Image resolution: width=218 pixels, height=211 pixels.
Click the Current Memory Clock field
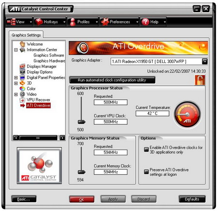tap(110, 172)
